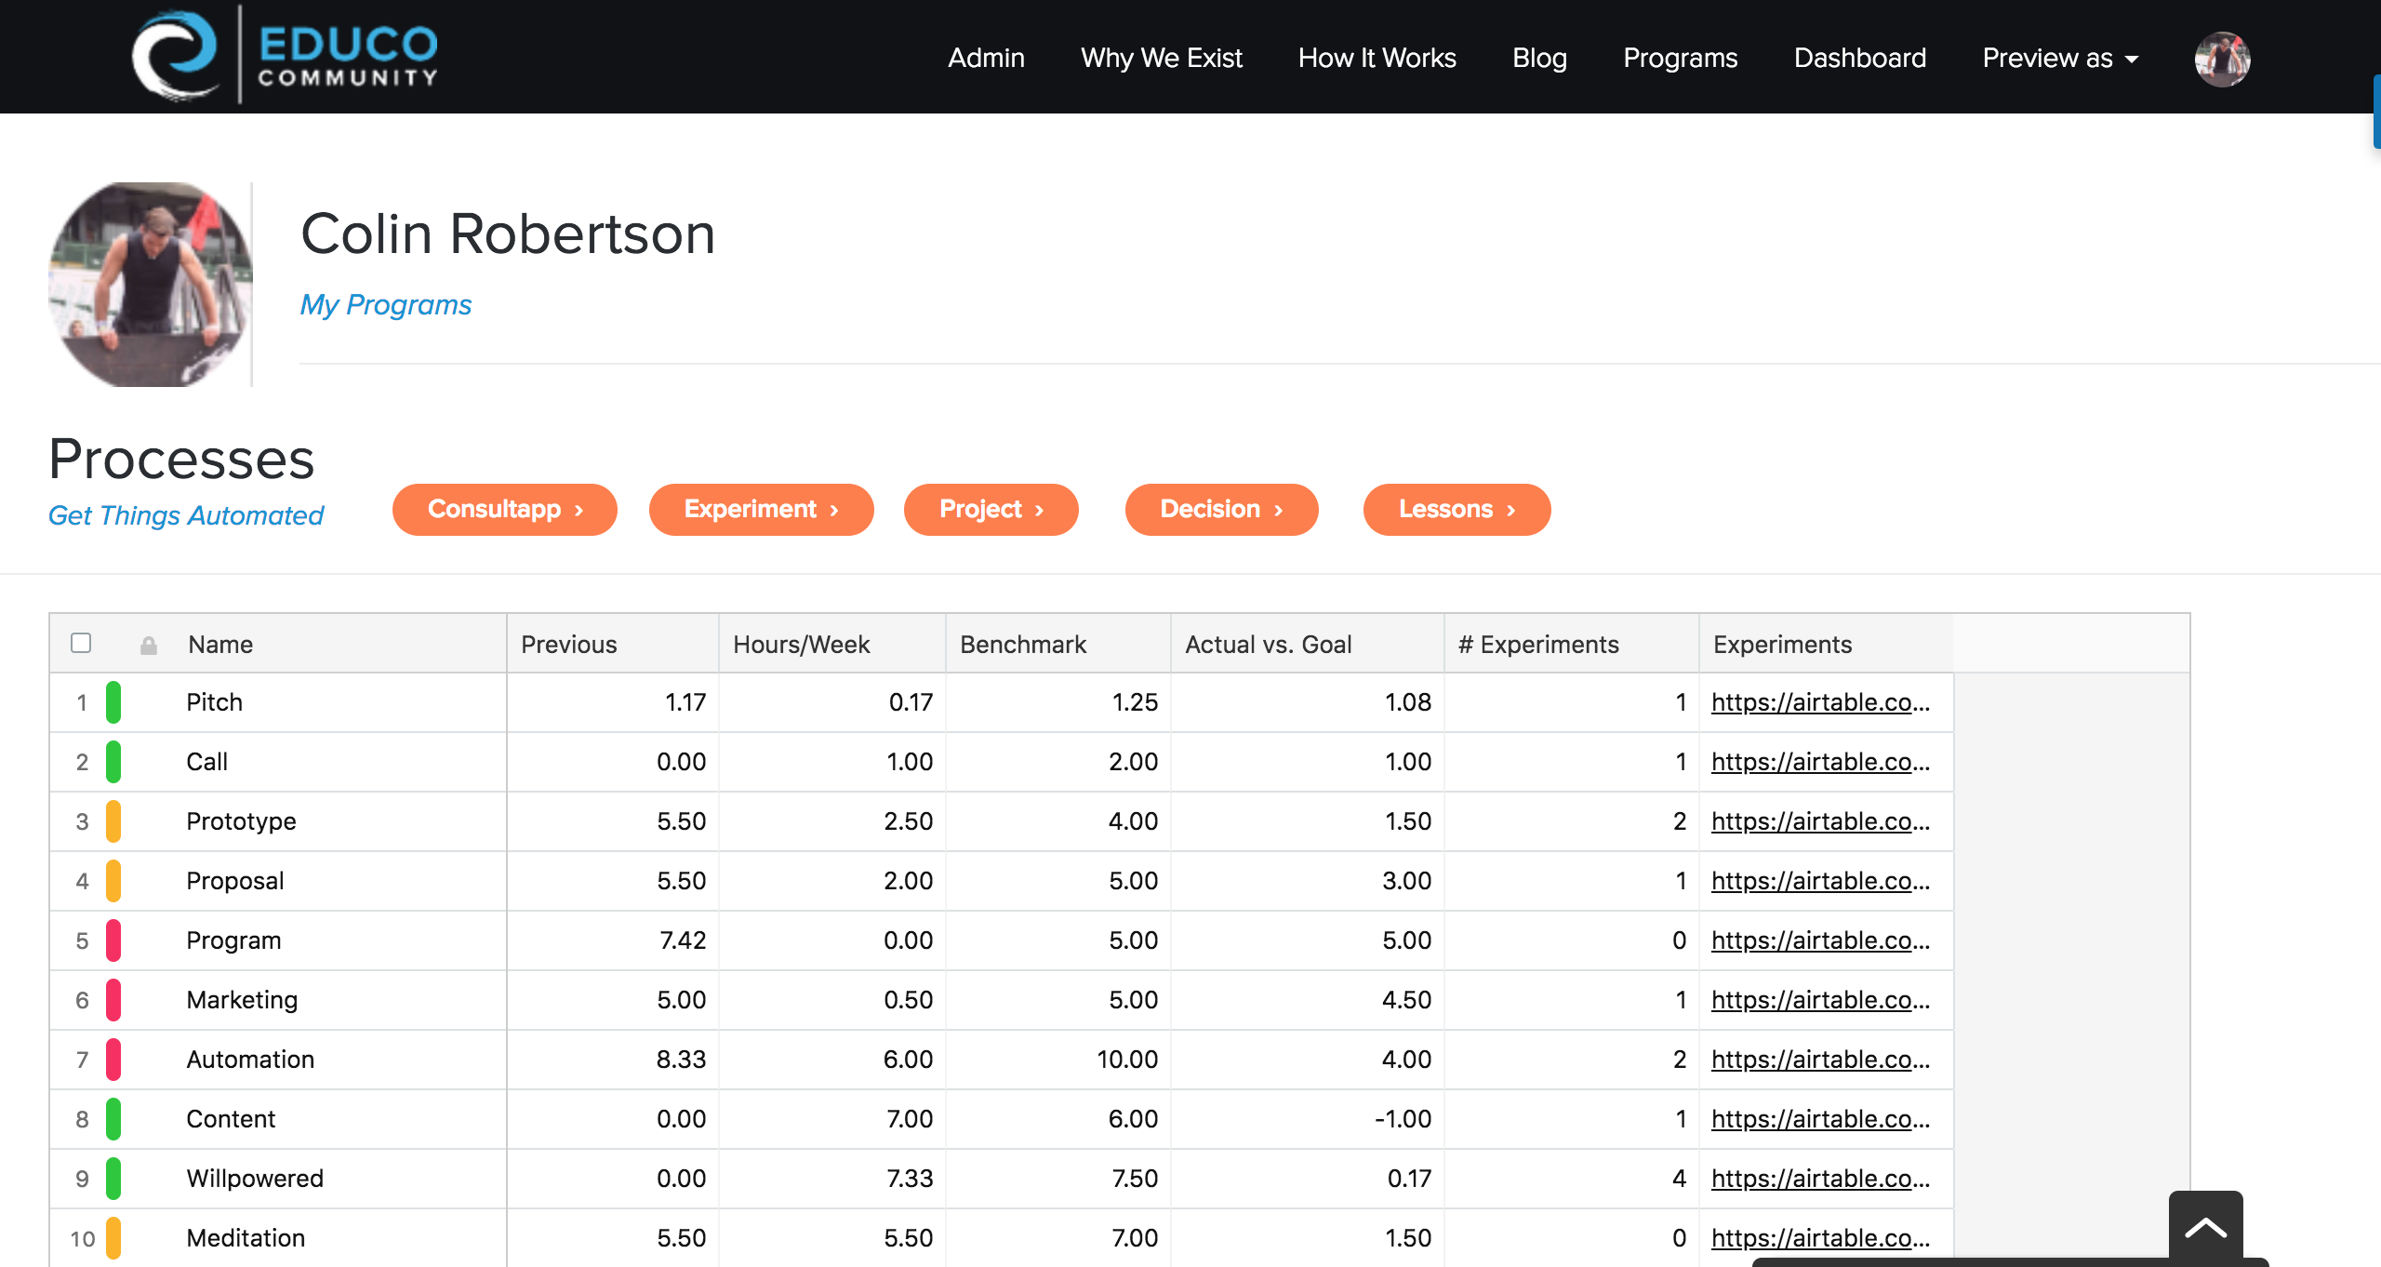
Task: Click the Lessons button
Action: tap(1457, 509)
